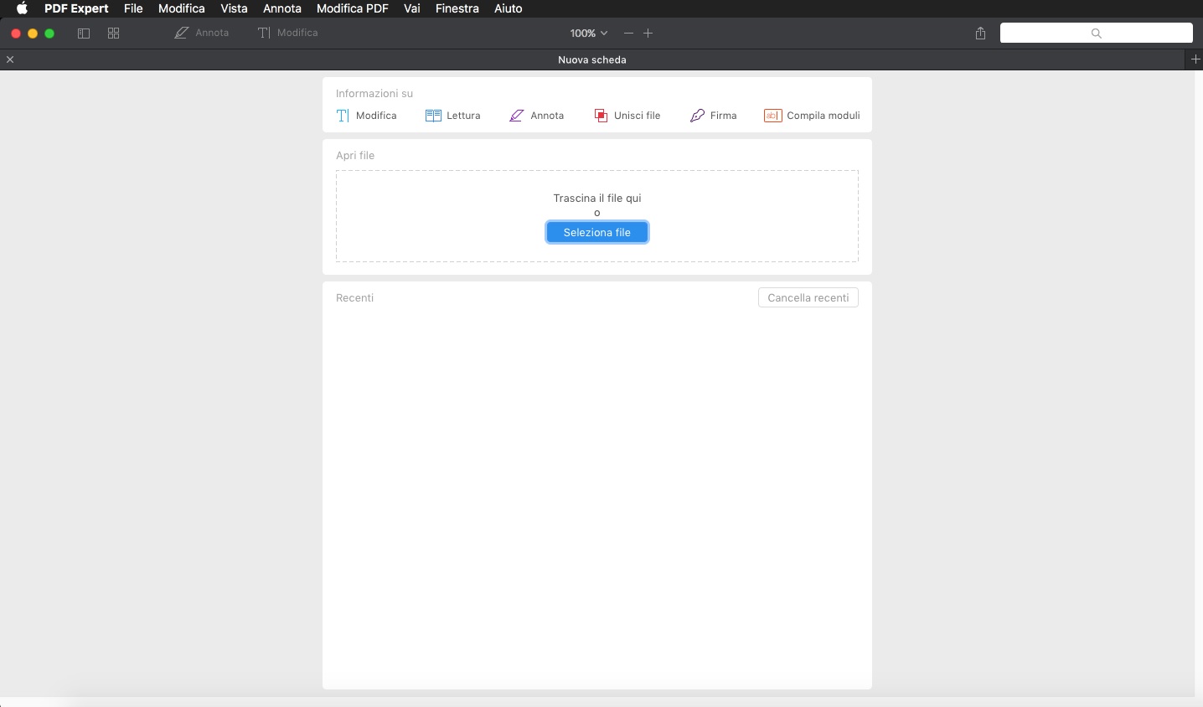Add a new tab with plus icon
Viewport: 1203px width, 707px height.
(x=1195, y=59)
